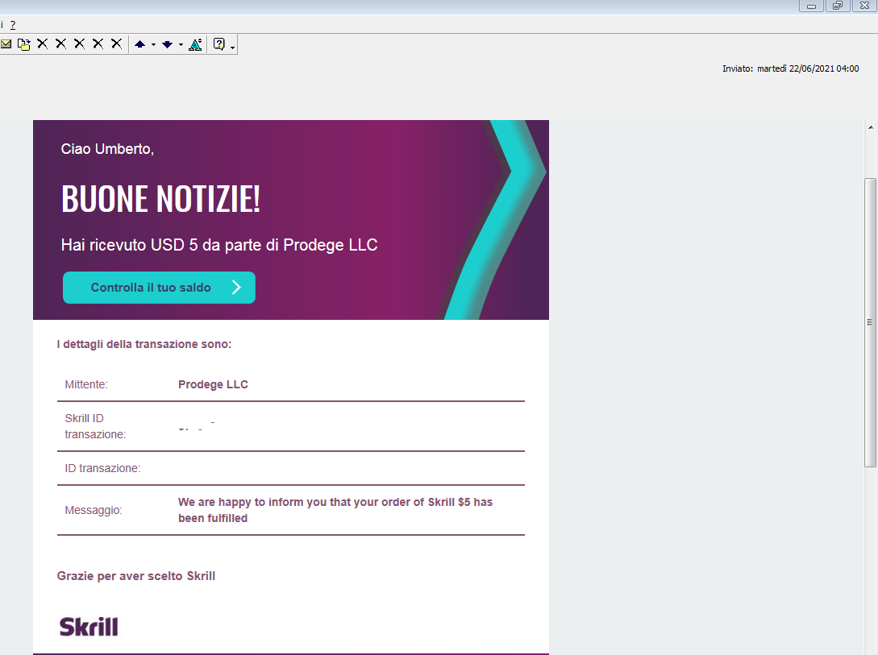This screenshot has width=878, height=655.
Task: Open the question mark Help menu
Action: pyautogui.click(x=13, y=25)
